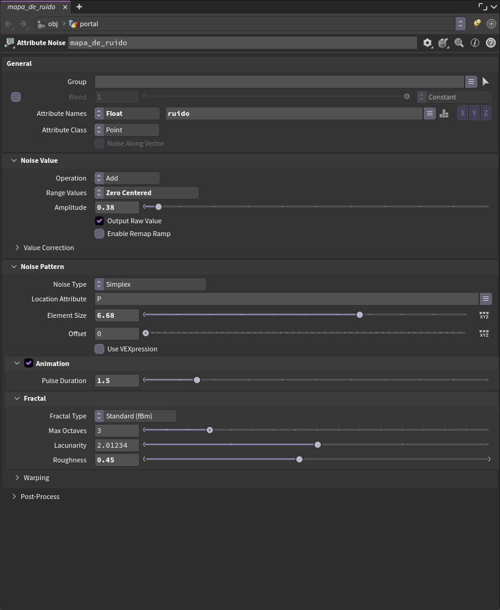Click the Offset XYZ icon
The height and width of the screenshot is (610, 500).
point(484,334)
